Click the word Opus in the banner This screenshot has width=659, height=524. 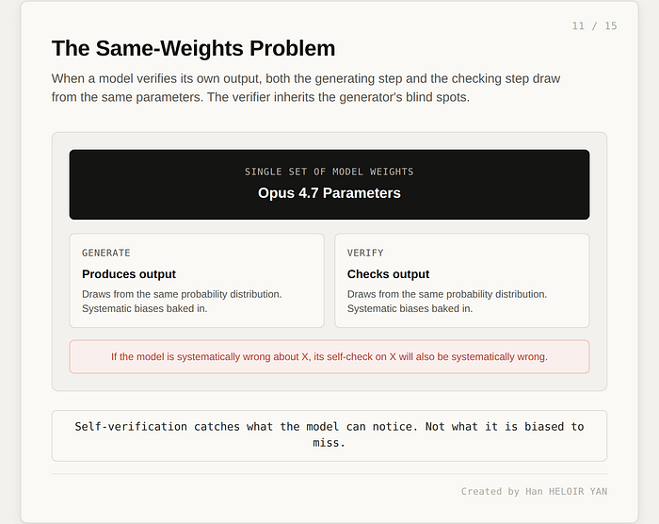pyautogui.click(x=276, y=193)
